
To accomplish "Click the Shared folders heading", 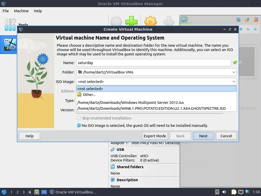I will tap(130, 167).
